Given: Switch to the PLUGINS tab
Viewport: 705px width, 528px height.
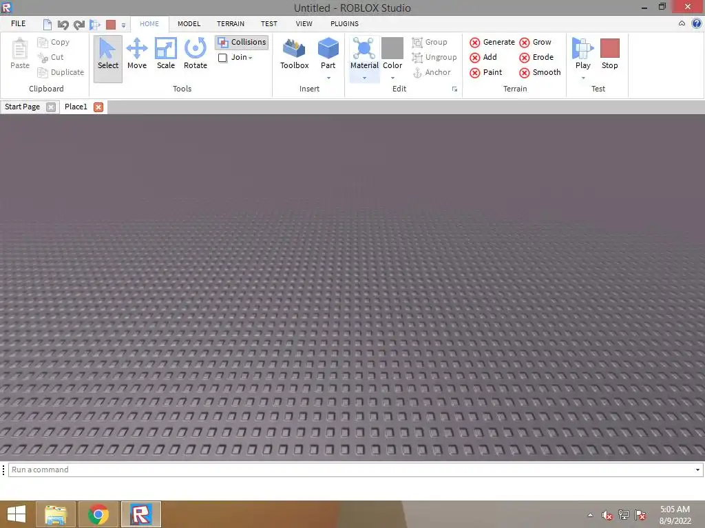Looking at the screenshot, I should click(344, 24).
